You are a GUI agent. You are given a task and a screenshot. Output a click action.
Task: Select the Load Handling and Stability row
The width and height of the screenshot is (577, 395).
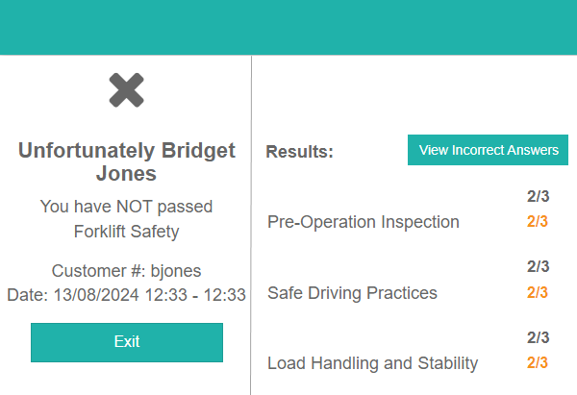pyautogui.click(x=372, y=363)
